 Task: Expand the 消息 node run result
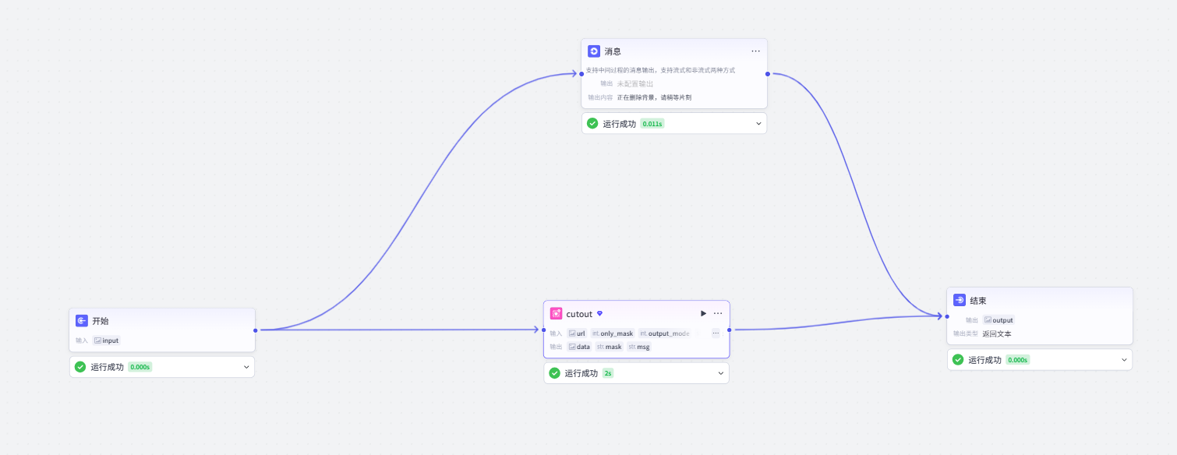click(758, 123)
